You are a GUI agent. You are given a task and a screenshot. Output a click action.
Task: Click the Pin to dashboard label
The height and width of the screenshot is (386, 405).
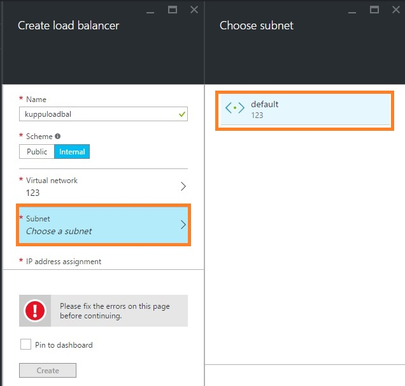click(64, 345)
